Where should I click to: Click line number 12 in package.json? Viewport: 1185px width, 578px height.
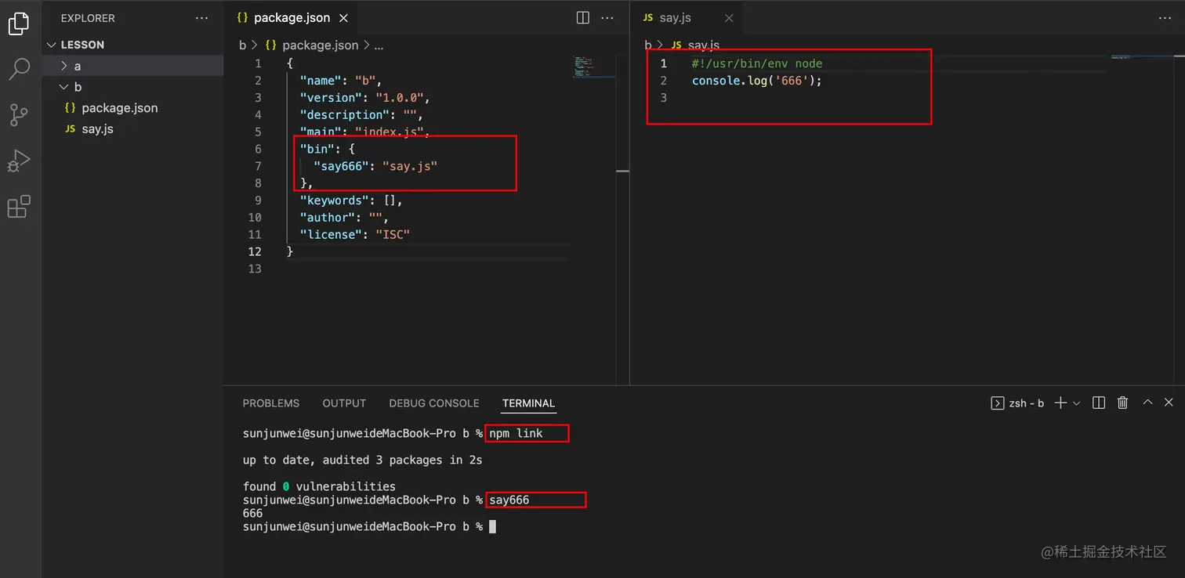255,251
